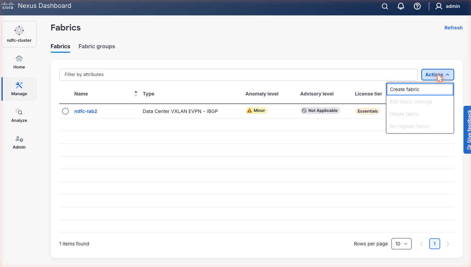
Task: Open the Analyze section in the sidebar
Action: (x=19, y=115)
